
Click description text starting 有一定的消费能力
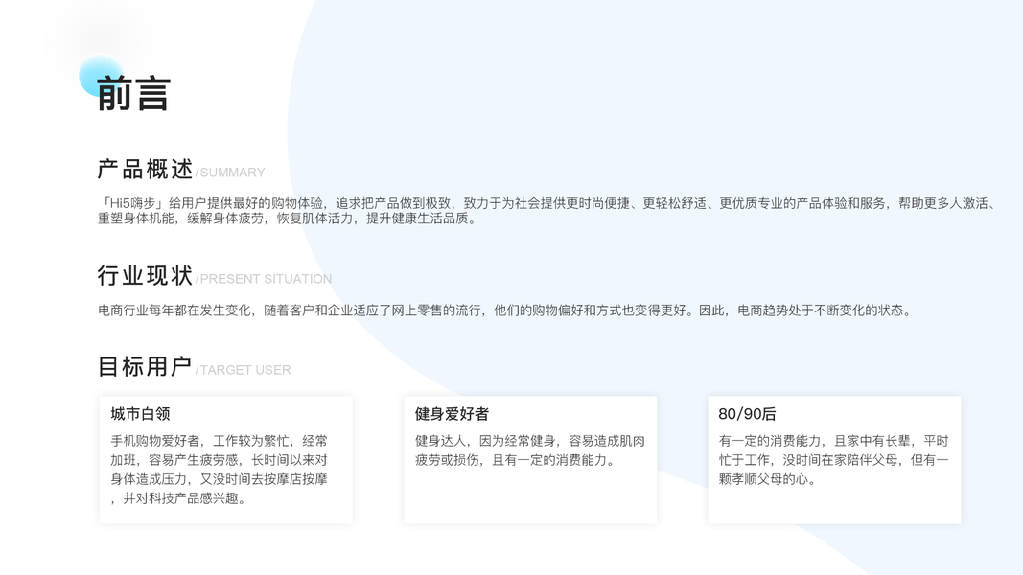pyautogui.click(x=834, y=460)
